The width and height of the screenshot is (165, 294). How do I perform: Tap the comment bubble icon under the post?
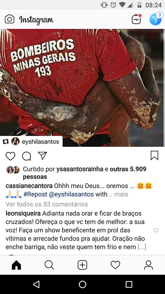(26, 156)
